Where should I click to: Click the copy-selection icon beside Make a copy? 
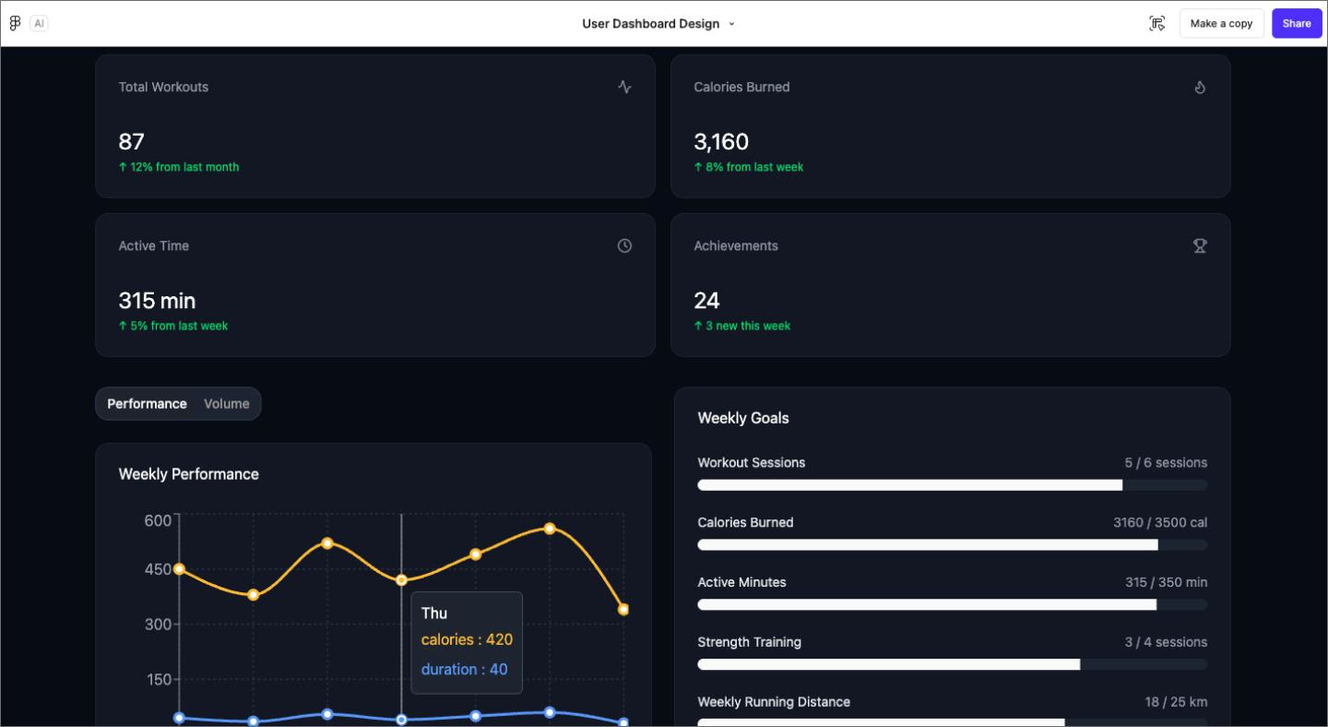1156,23
